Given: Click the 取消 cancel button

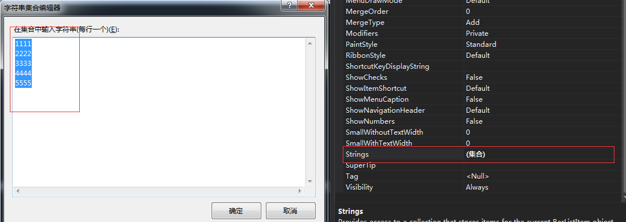Looking at the screenshot, I should 290,211.
